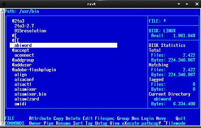Select the 2to3-2.7 file entry
This screenshot has width=201, height=128.
point(24,26)
